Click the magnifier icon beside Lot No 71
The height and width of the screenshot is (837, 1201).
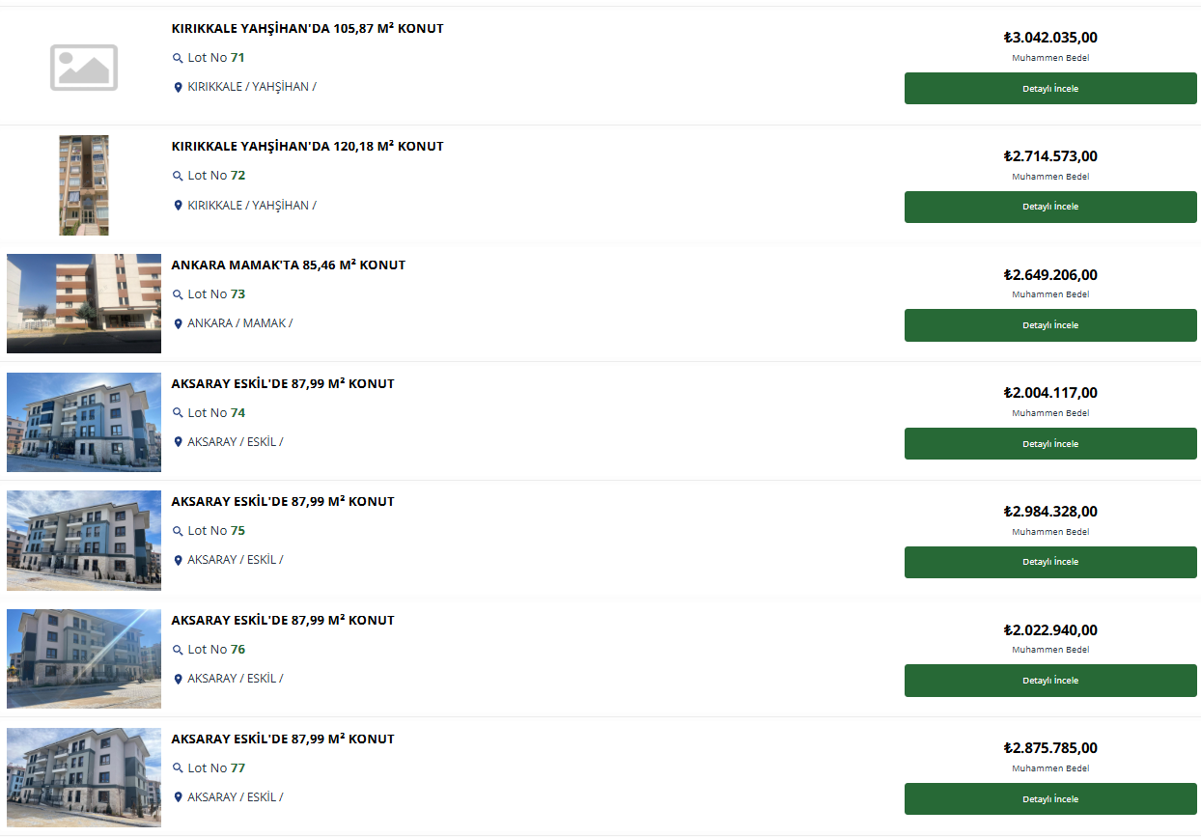point(178,59)
